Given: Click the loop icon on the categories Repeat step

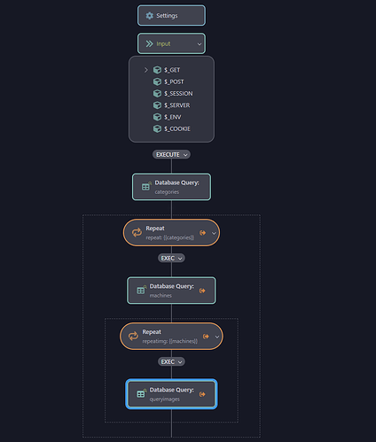Looking at the screenshot, I should point(137,233).
